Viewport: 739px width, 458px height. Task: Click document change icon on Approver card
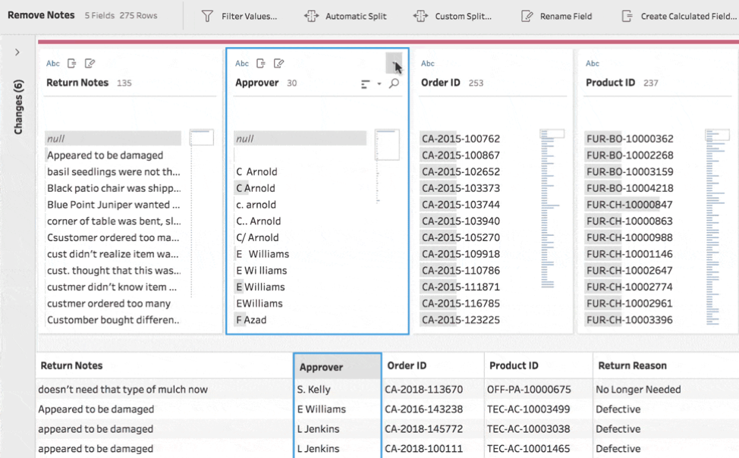261,63
